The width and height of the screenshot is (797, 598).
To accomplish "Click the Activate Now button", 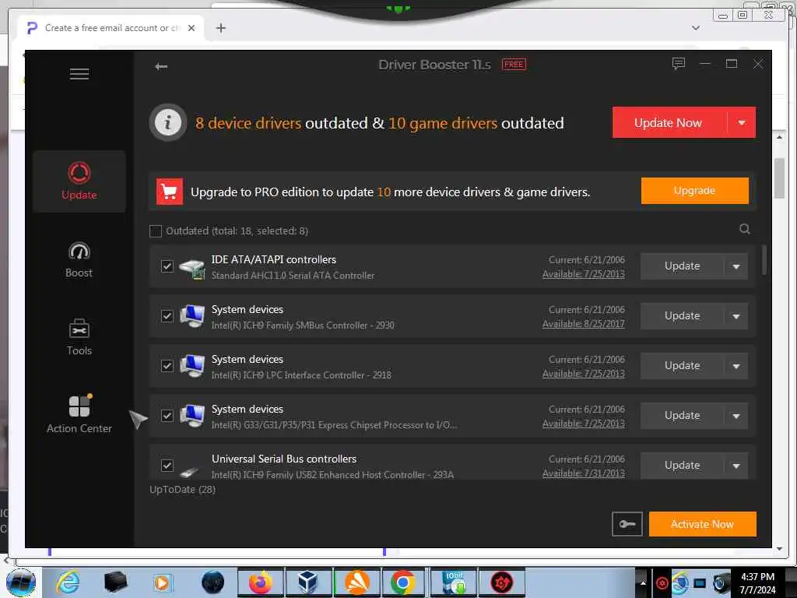I will coord(703,524).
